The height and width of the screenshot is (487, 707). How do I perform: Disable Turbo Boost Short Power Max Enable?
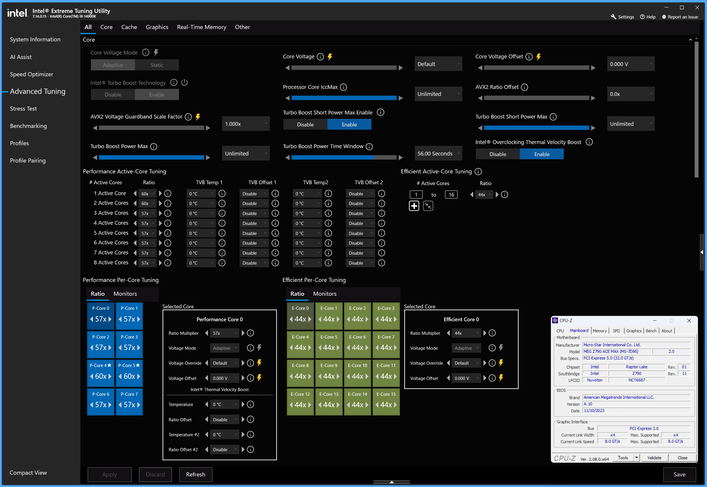(x=305, y=124)
